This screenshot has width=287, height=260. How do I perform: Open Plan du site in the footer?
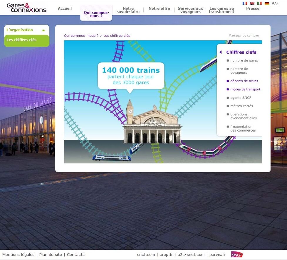tap(51, 254)
